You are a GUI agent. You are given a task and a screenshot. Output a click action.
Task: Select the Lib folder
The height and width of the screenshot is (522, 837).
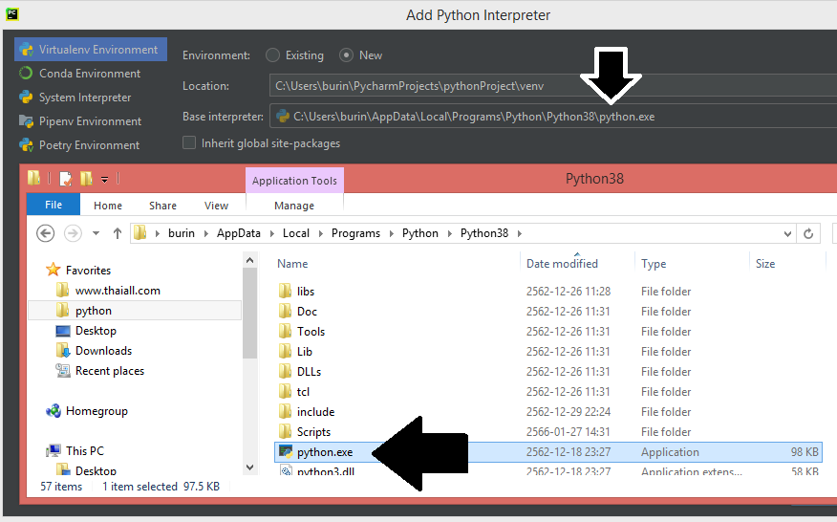tap(296, 352)
